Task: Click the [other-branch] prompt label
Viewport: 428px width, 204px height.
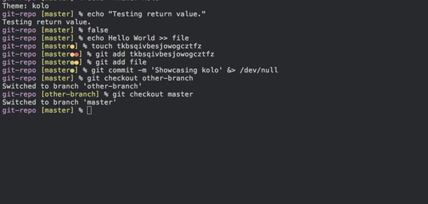Action: [70, 95]
